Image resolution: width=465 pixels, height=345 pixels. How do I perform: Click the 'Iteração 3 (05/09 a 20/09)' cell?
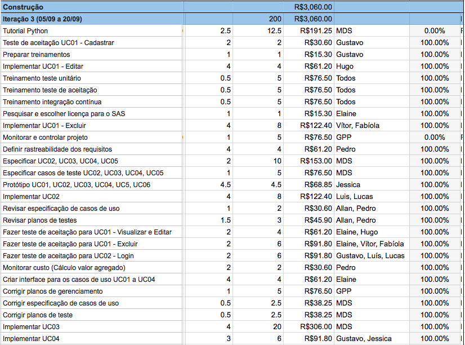pos(91,19)
